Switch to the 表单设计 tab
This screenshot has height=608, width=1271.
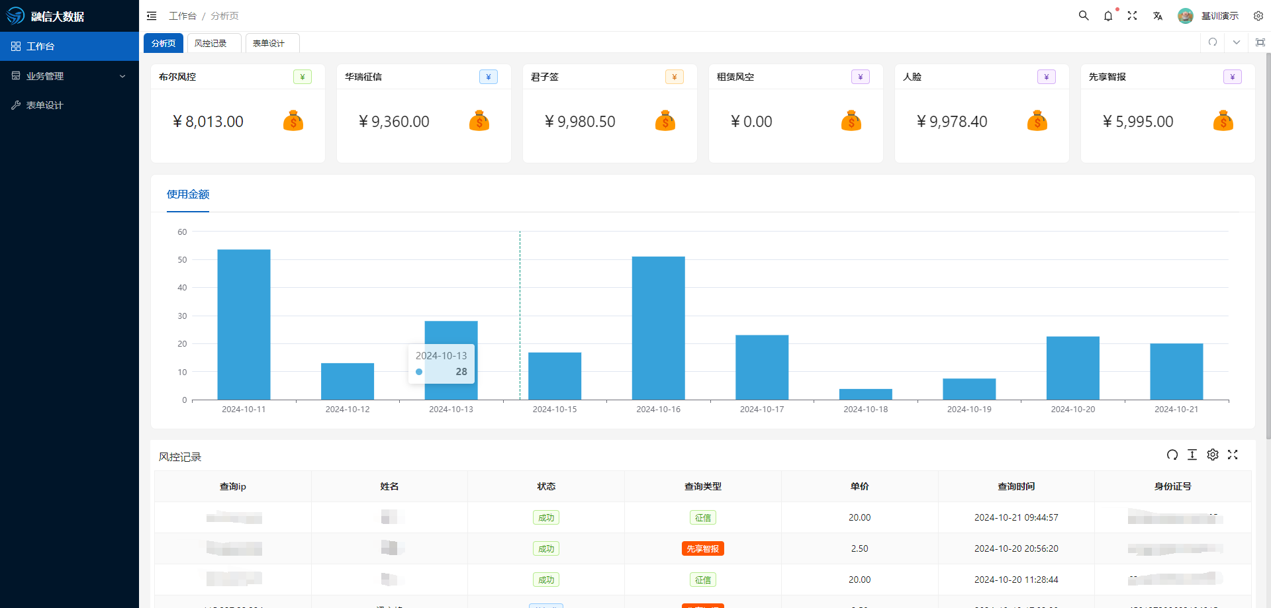[x=272, y=43]
